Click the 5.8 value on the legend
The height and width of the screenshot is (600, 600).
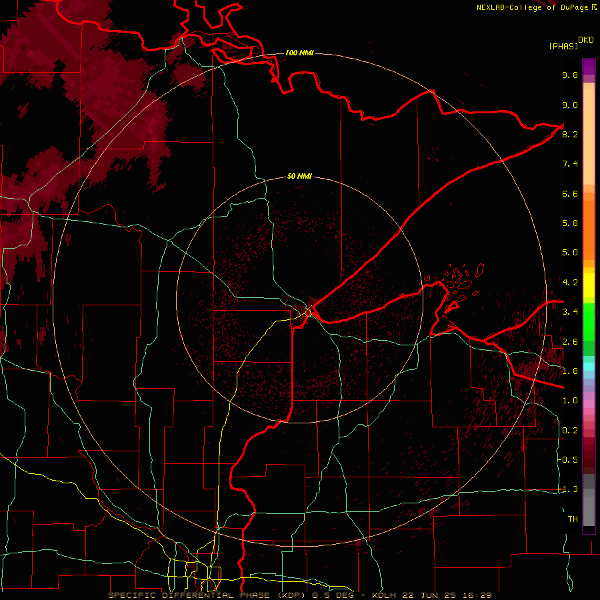coord(570,223)
